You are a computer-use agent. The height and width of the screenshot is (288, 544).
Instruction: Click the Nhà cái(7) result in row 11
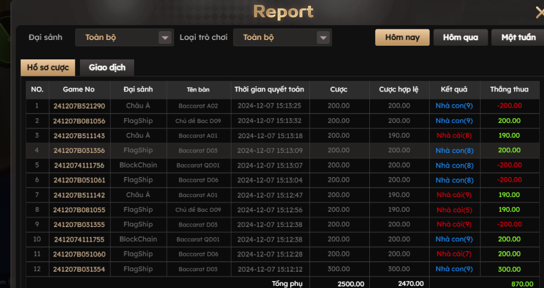[454, 254]
